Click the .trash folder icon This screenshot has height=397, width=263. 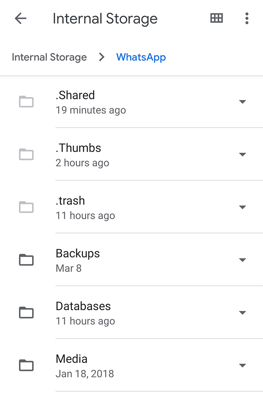pos(26,207)
